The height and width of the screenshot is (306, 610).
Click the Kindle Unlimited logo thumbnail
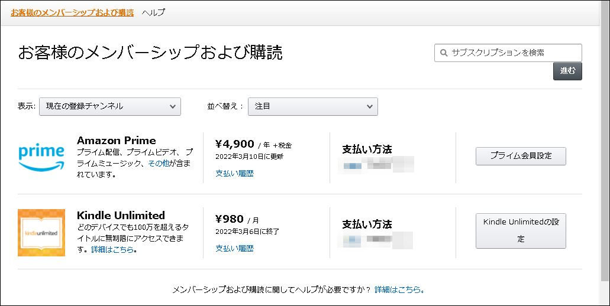(41, 233)
